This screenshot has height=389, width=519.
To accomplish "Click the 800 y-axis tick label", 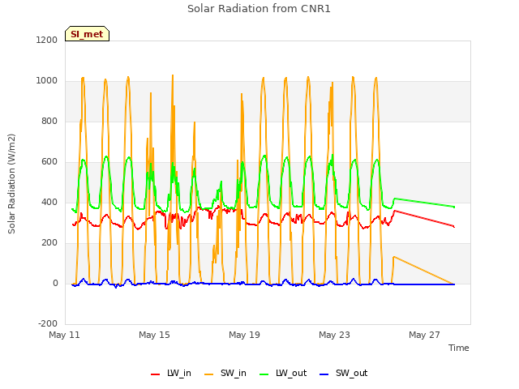I will (49, 121).
